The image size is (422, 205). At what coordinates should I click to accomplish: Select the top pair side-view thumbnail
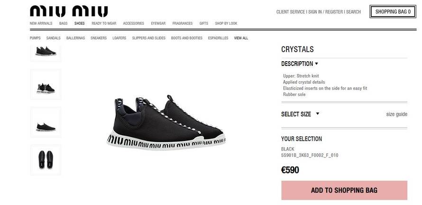point(46,53)
